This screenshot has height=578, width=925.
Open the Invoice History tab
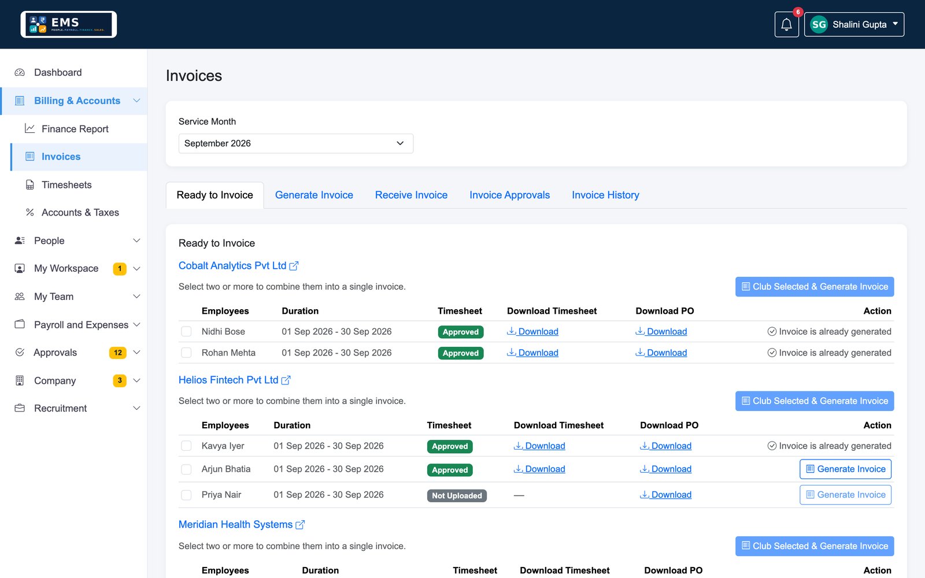(x=605, y=195)
